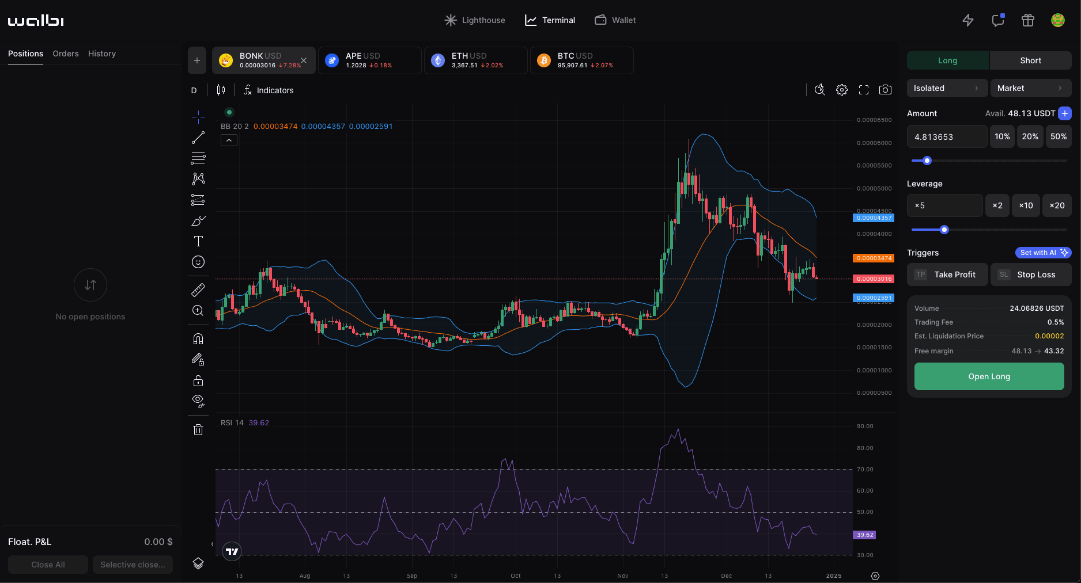Image resolution: width=1081 pixels, height=583 pixels.
Task: Take a chart snapshot with camera icon
Action: [x=885, y=90]
